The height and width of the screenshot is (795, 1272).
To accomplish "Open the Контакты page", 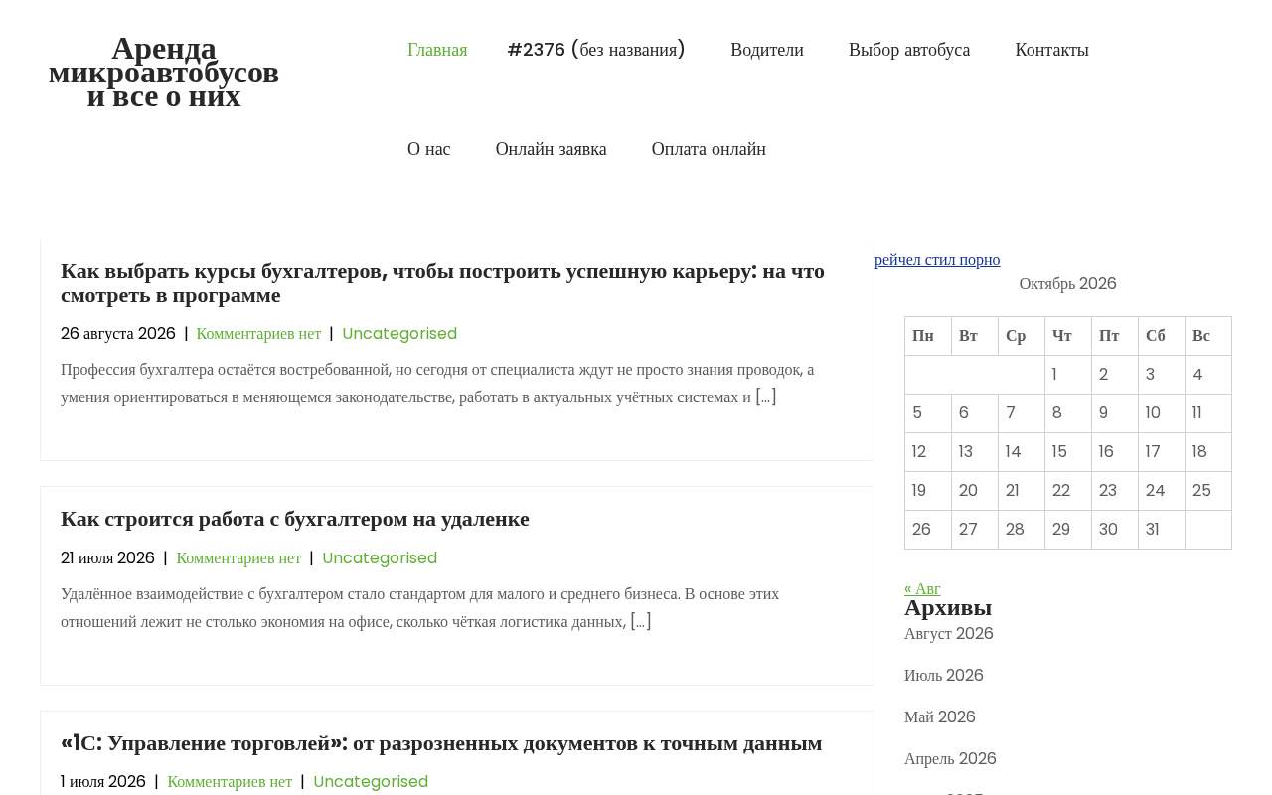I will [x=1051, y=50].
